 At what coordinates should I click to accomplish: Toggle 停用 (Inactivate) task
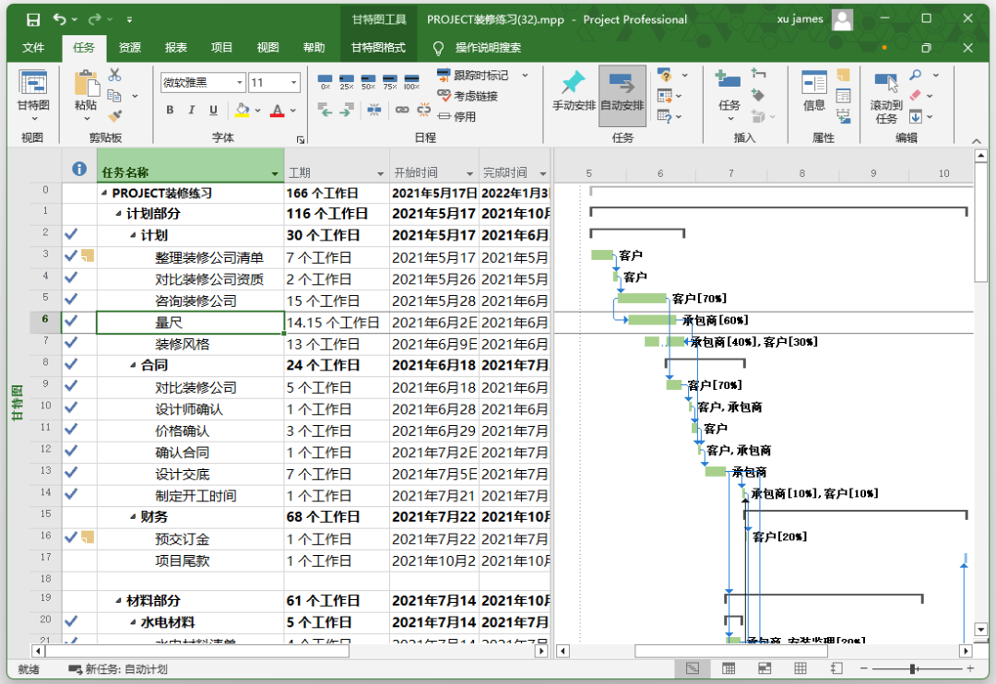pos(456,116)
